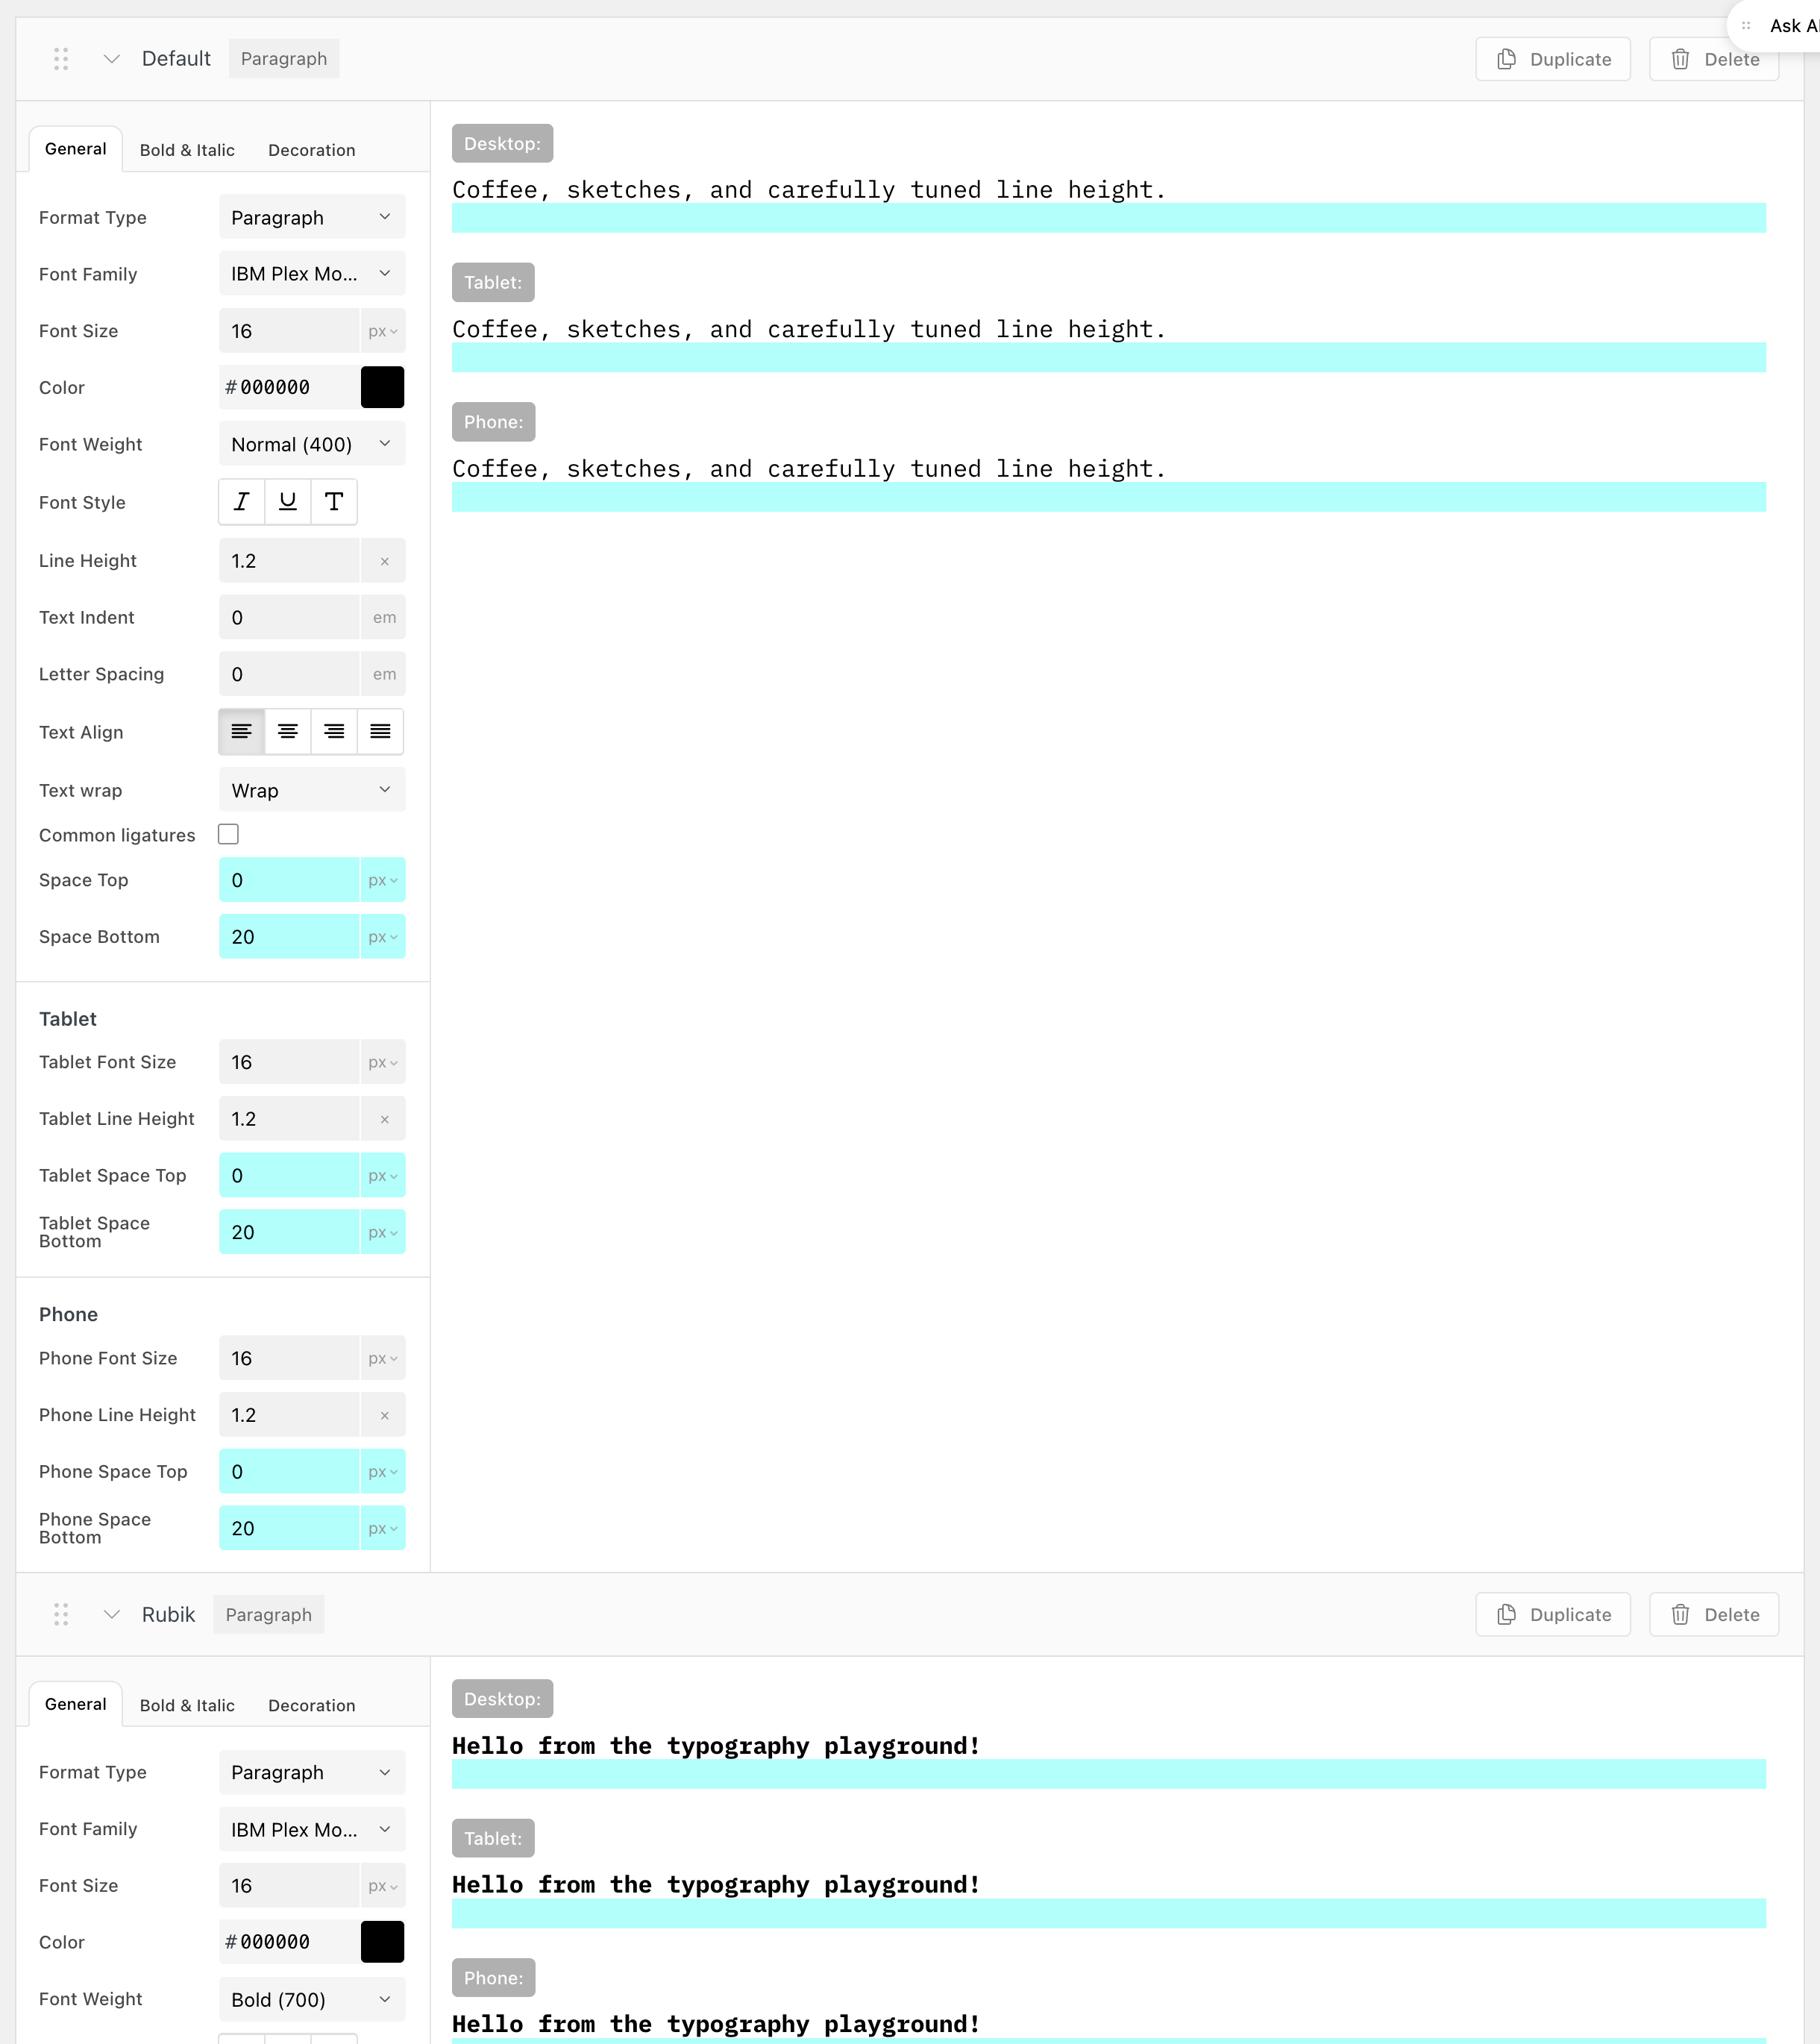Grab the drag handle of the Rubik style
This screenshot has width=1820, height=2044.
[61, 1614]
